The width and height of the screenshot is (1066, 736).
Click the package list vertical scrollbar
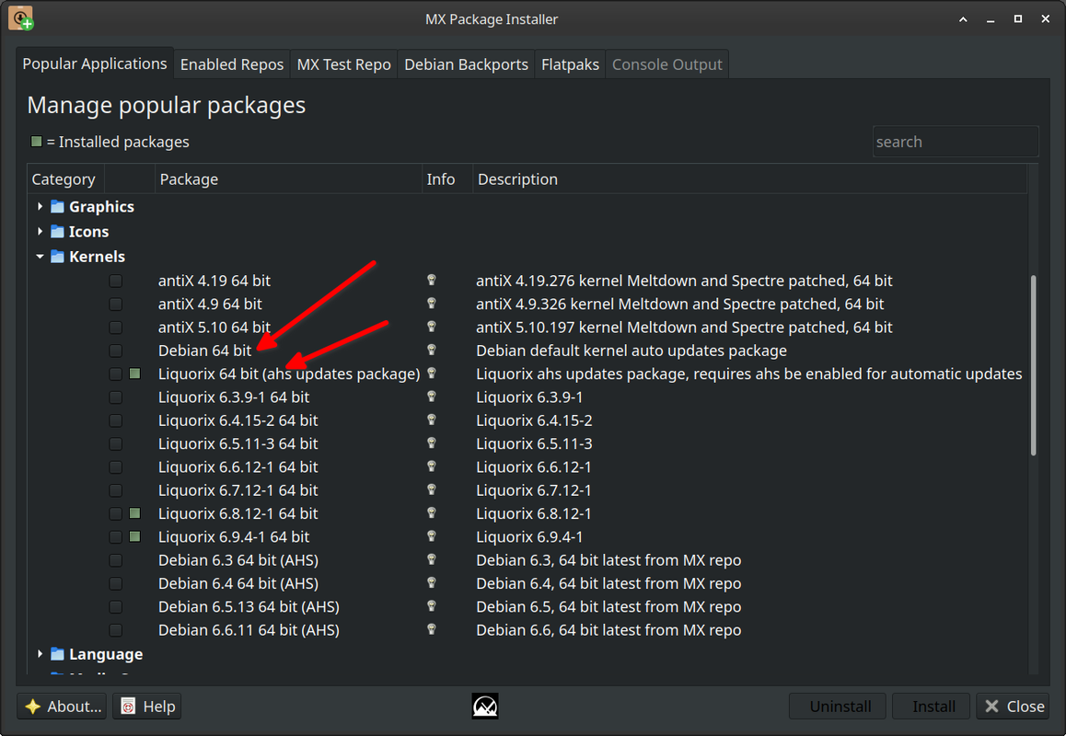click(x=1034, y=365)
